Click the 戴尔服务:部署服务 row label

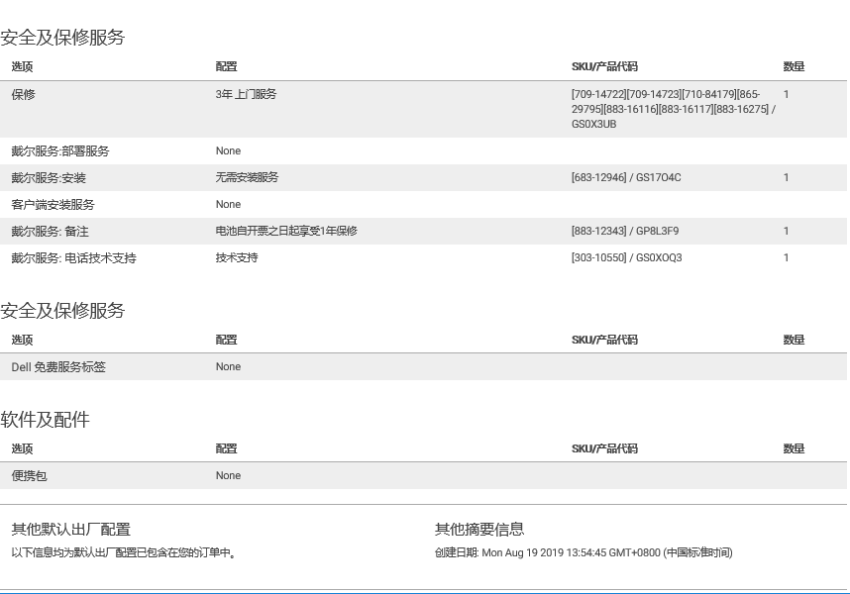click(60, 151)
